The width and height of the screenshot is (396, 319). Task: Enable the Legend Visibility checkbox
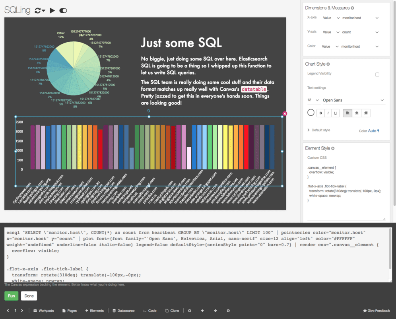coord(377,74)
